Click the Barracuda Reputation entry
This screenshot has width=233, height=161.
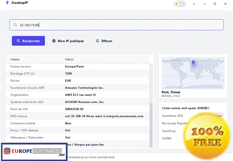[175, 123]
